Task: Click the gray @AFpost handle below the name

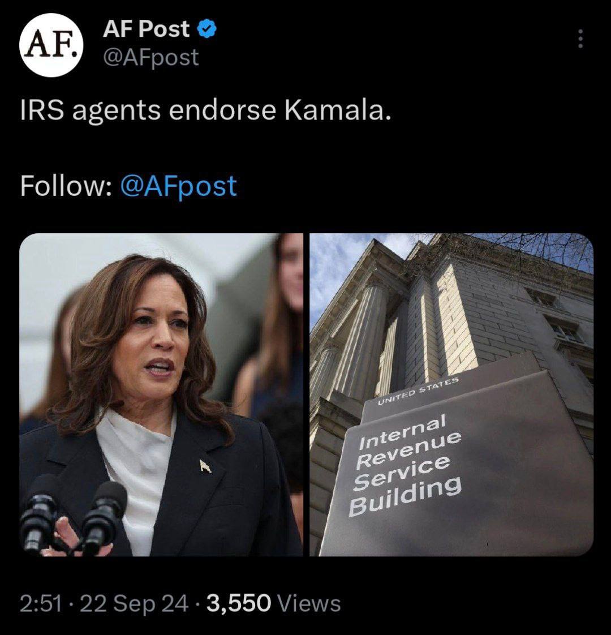Action: coord(151,57)
